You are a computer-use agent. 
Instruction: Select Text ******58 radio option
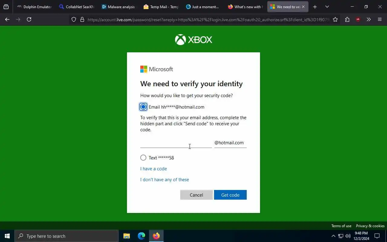[143, 158]
